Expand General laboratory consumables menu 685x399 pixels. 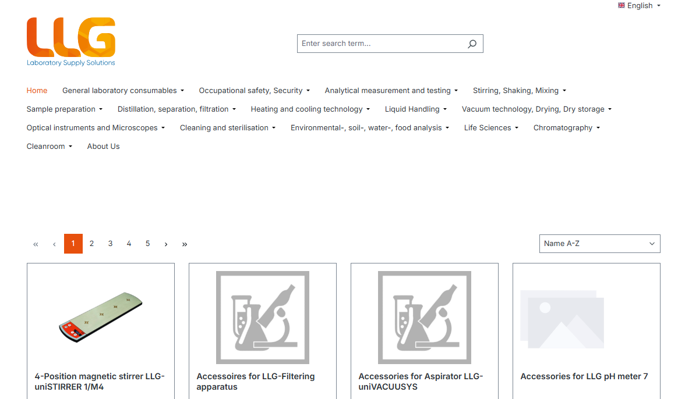click(123, 91)
